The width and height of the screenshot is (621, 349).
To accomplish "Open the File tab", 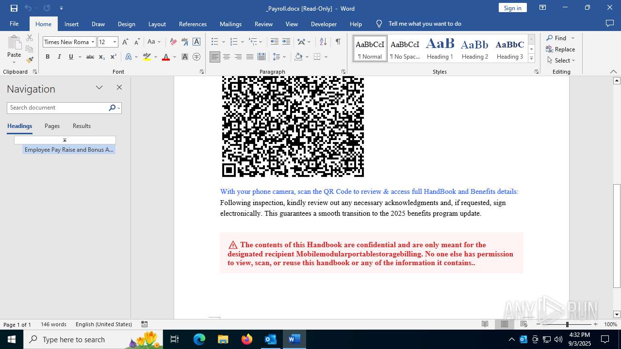I will pyautogui.click(x=14, y=24).
